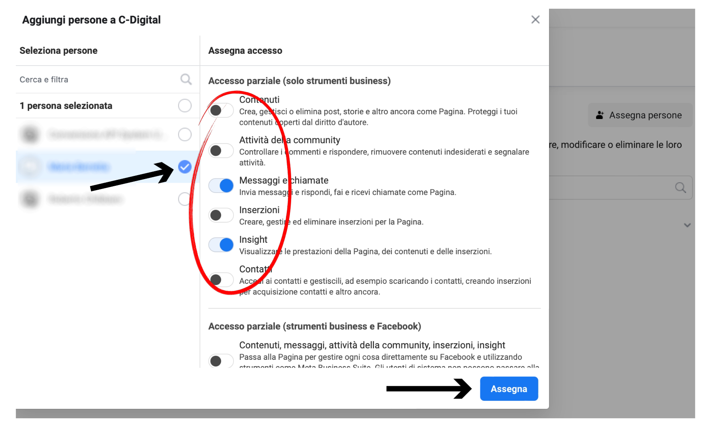711x427 pixels.
Task: Turn off the Insight toggle
Action: (221, 245)
